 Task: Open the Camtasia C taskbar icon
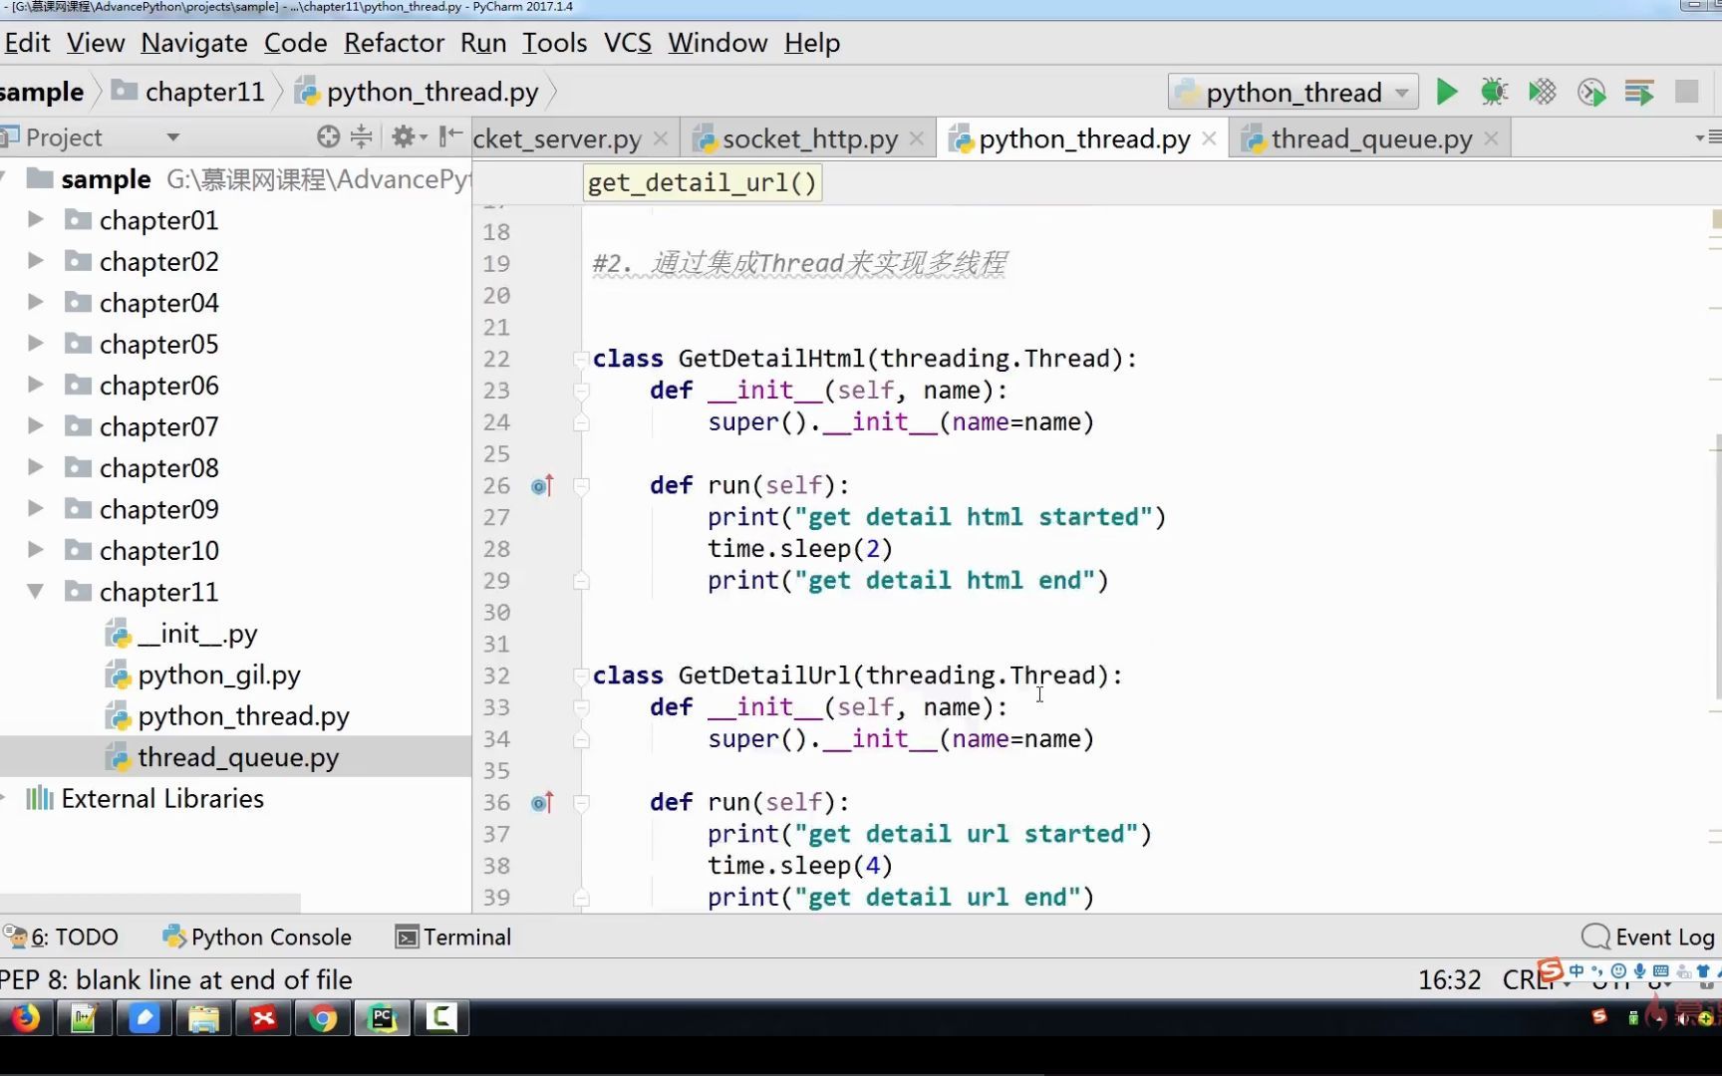(x=441, y=1017)
